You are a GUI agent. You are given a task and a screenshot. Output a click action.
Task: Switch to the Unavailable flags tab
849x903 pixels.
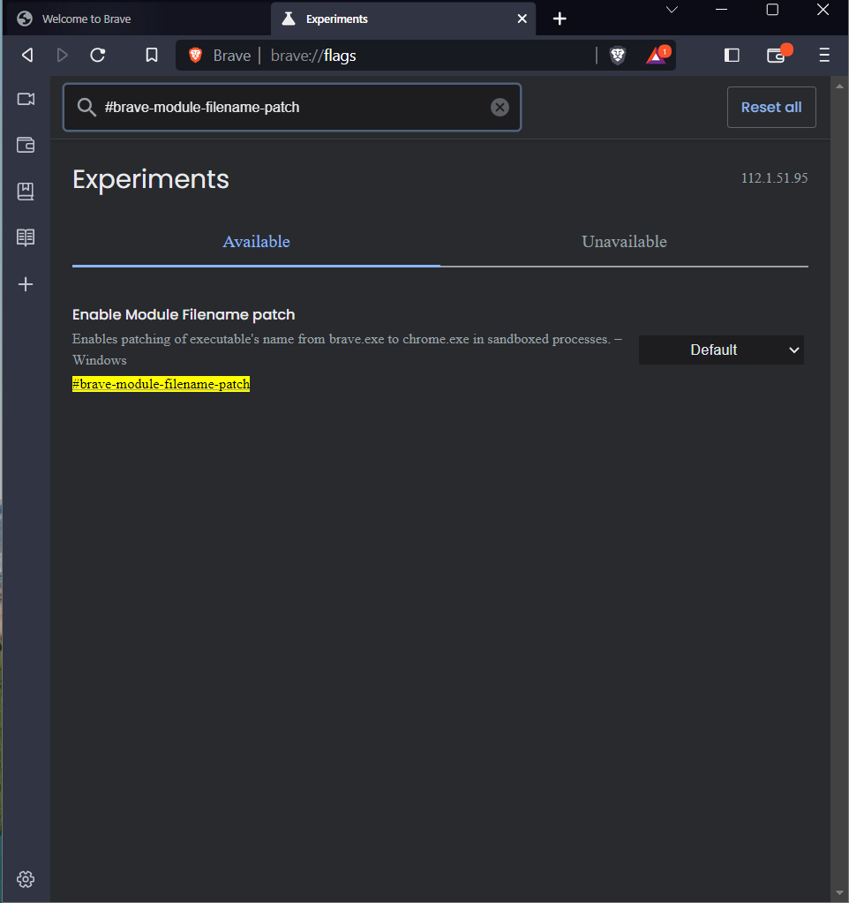[x=624, y=241]
